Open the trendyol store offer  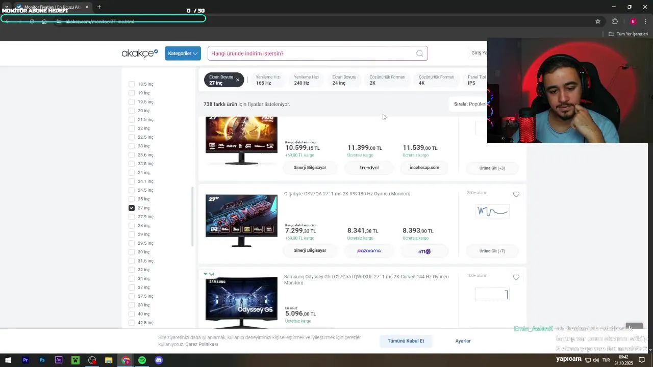pos(369,168)
